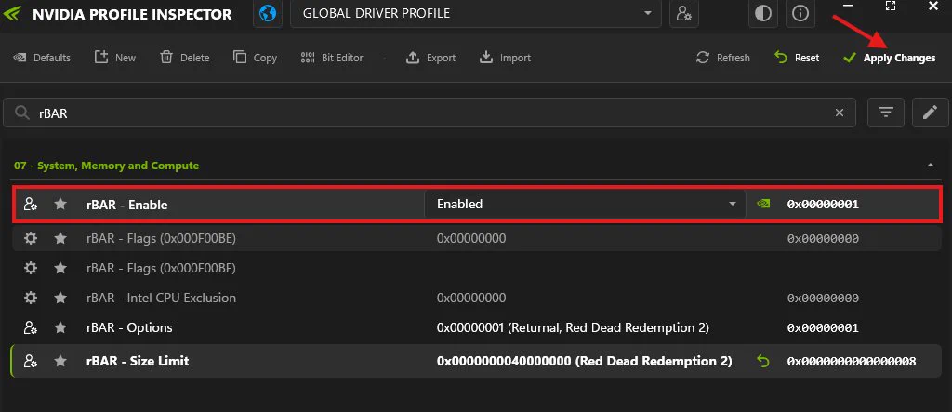Click the search field containing rBAR
The height and width of the screenshot is (412, 952).
430,113
